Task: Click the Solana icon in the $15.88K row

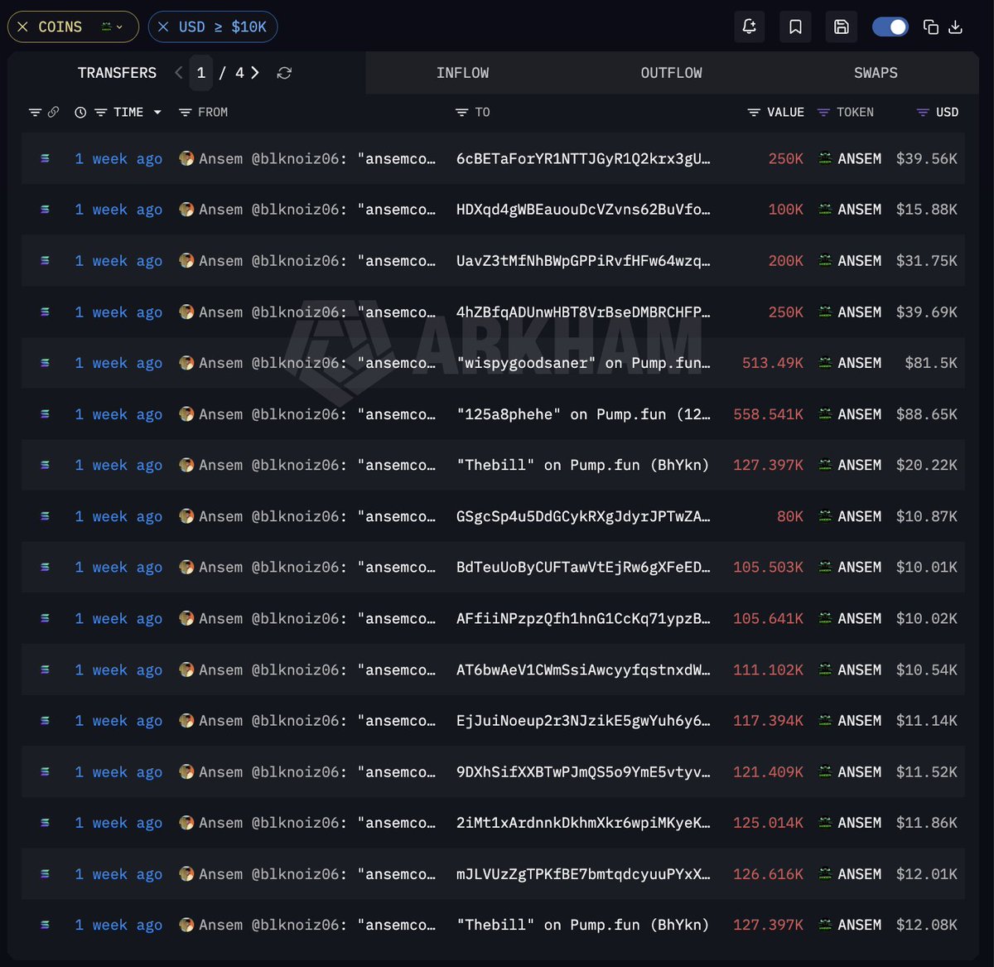Action: (x=45, y=210)
